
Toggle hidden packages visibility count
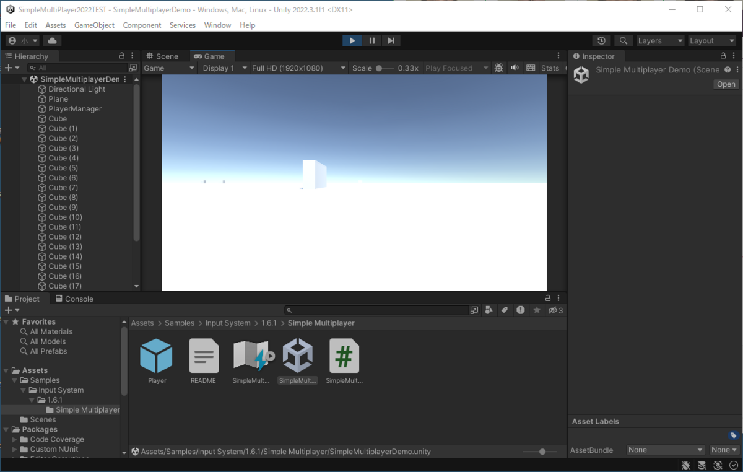(x=555, y=310)
